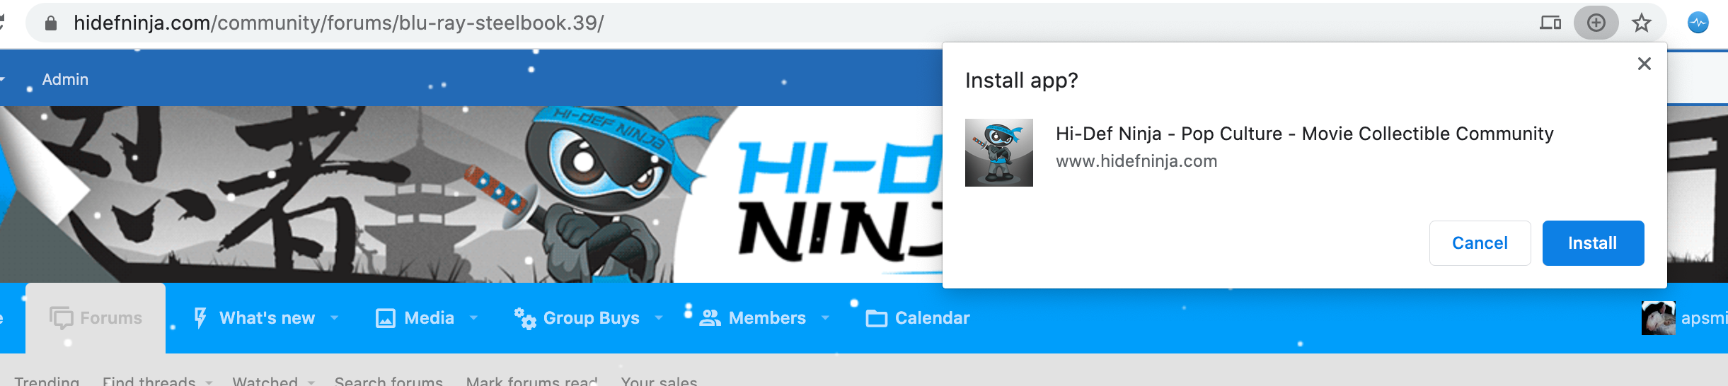Click www.hidefninja.com text in dialog
1728x386 pixels.
tap(1136, 161)
